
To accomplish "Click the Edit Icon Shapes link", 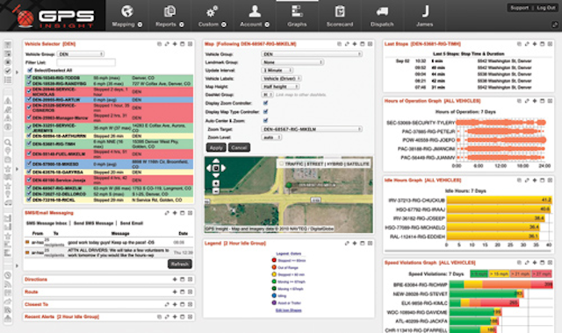I will point(289,310).
